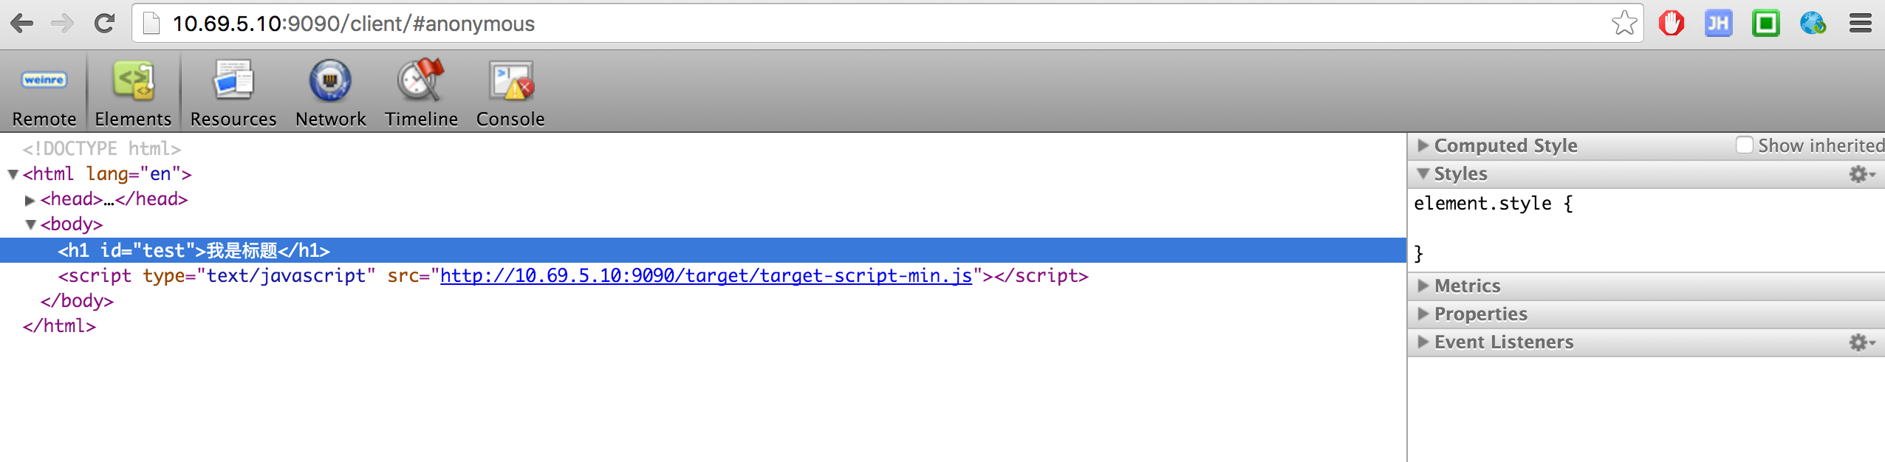Collapse the body element node
Viewport: 1885px width, 462px height.
[x=30, y=224]
